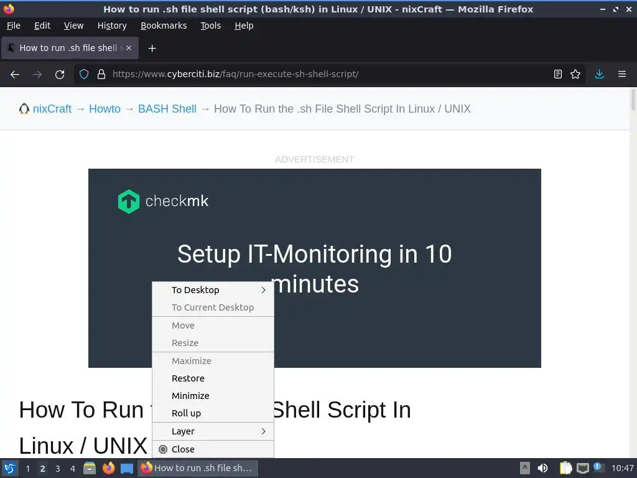Launch file manager from the panel
Screen dimensions: 637x478
click(90, 468)
